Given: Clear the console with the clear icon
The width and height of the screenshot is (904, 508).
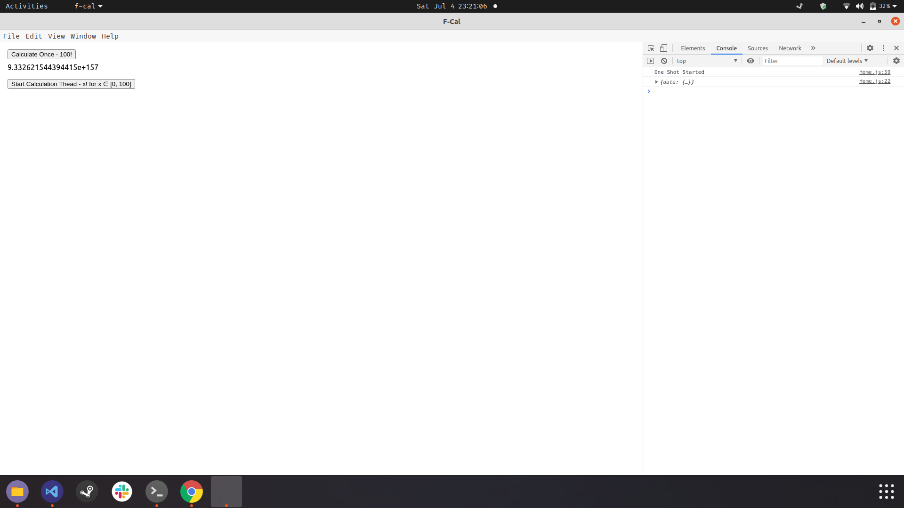Looking at the screenshot, I should pos(664,61).
